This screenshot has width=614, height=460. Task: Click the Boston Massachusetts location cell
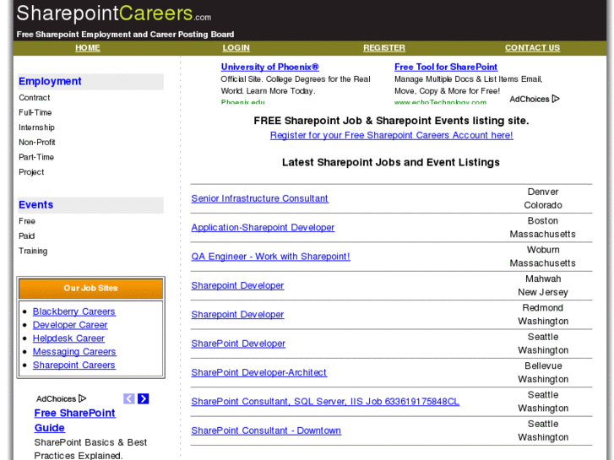[543, 227]
